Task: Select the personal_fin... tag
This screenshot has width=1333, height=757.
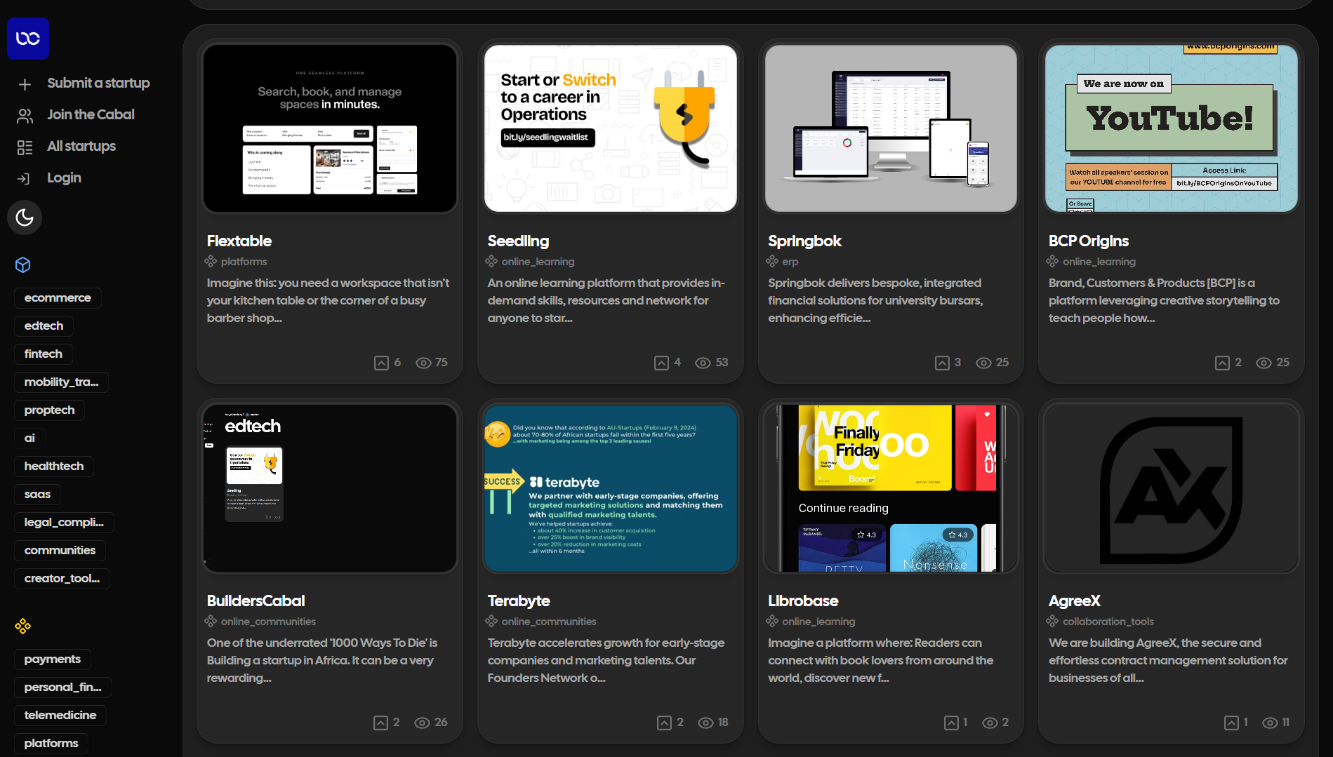Action: coord(62,687)
